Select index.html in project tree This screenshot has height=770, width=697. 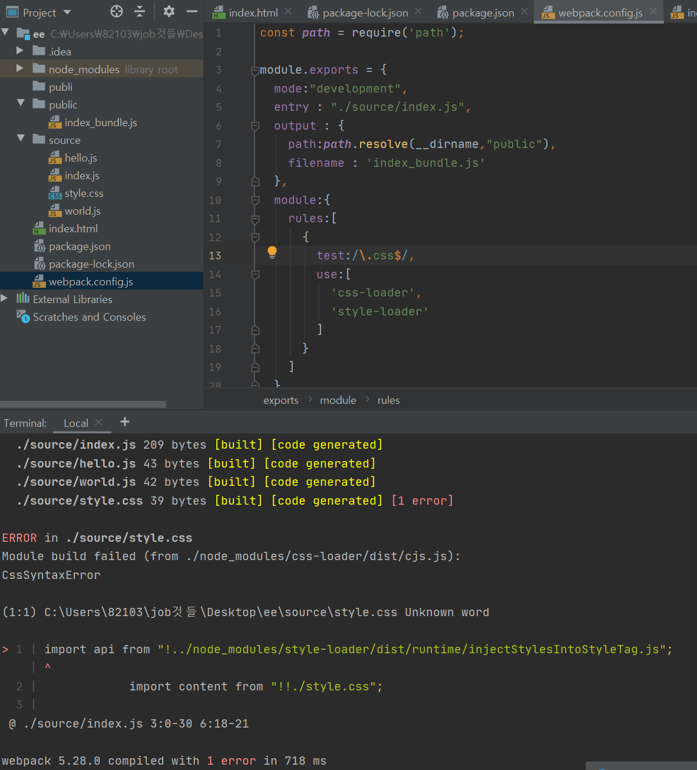click(73, 229)
